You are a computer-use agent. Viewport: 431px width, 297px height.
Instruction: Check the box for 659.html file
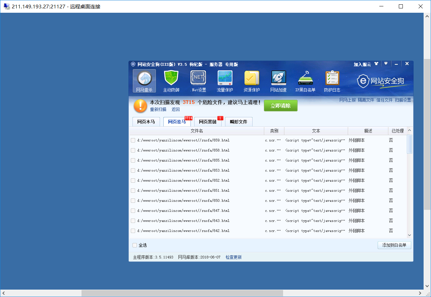coord(133,140)
